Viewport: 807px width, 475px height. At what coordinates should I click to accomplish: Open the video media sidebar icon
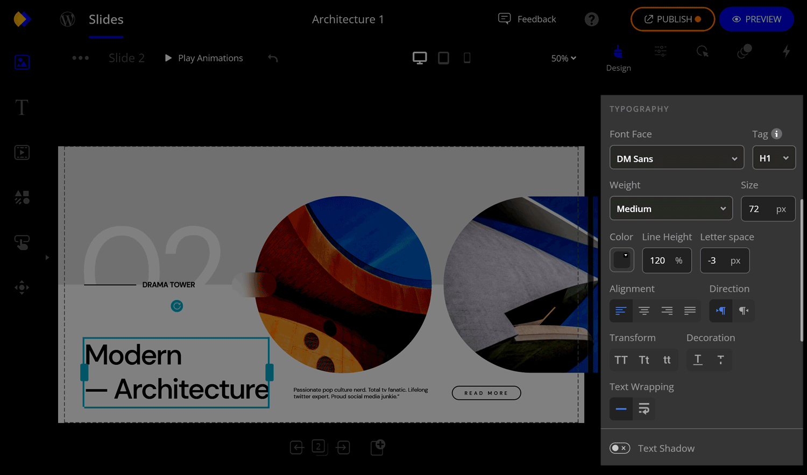[x=22, y=153]
